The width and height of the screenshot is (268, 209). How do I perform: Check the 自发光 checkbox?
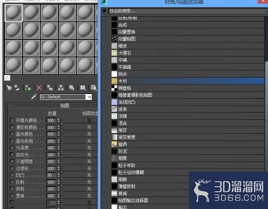(12, 154)
